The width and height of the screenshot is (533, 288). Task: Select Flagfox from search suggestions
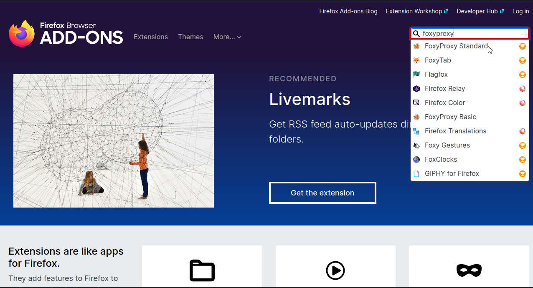pos(470,75)
